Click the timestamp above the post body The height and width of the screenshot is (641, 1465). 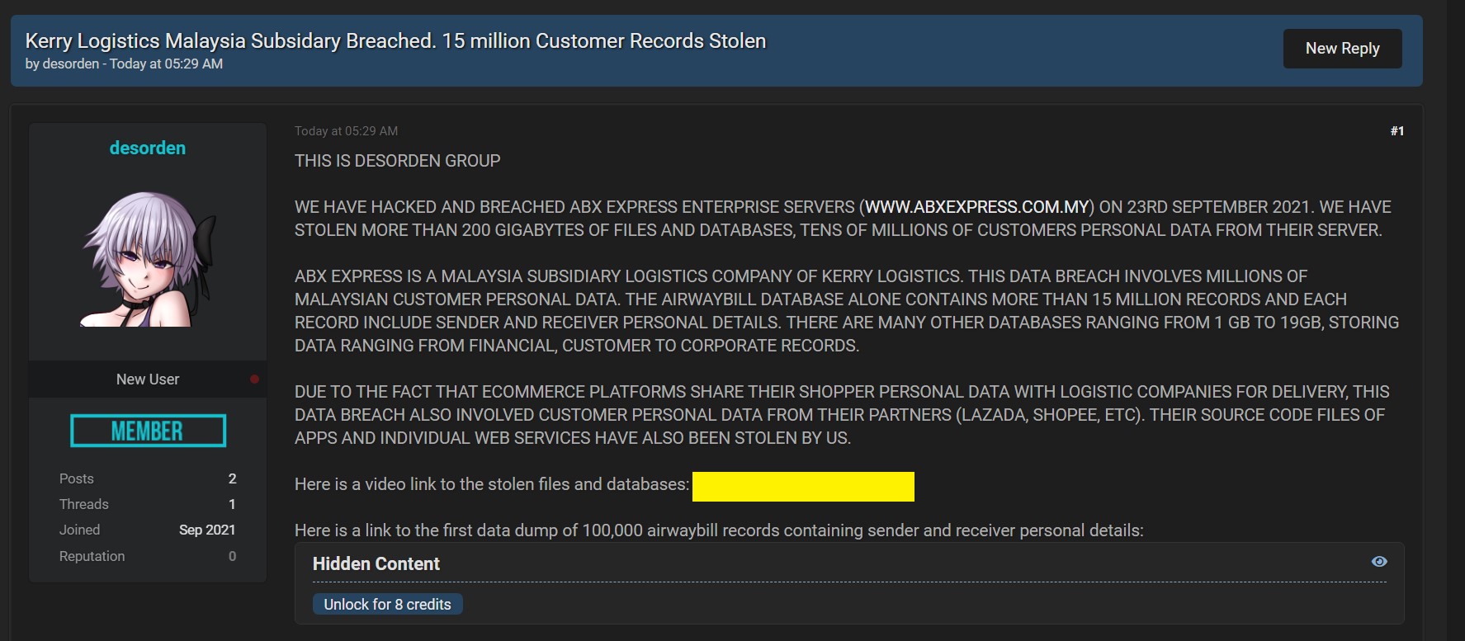point(346,131)
